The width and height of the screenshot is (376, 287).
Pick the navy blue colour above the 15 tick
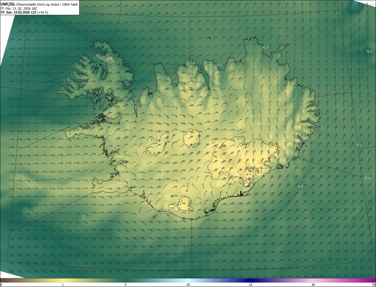pos(251,280)
